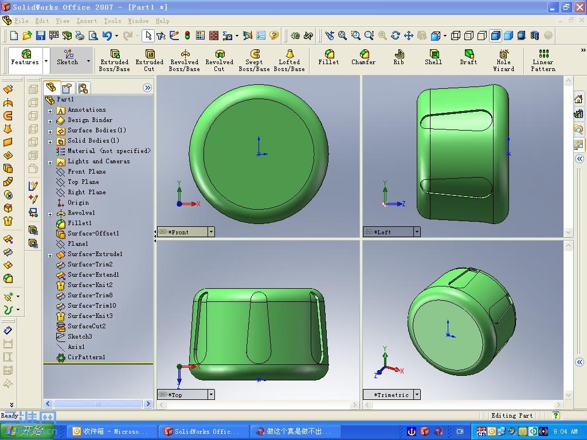Select the Pan move icon

coord(408,36)
